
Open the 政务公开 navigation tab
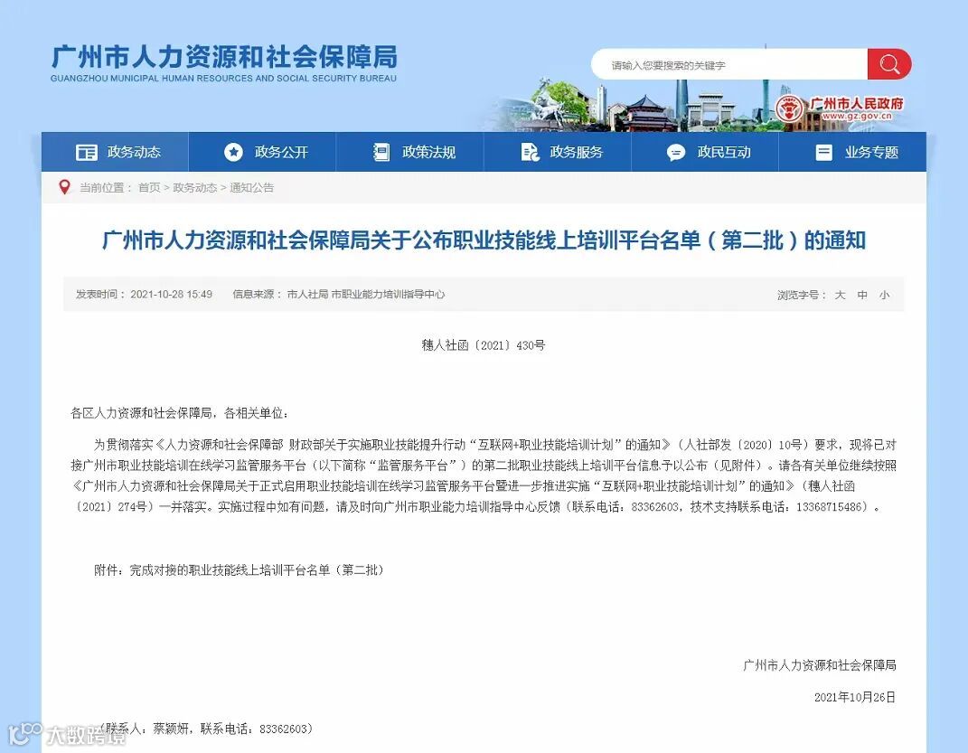click(x=262, y=152)
